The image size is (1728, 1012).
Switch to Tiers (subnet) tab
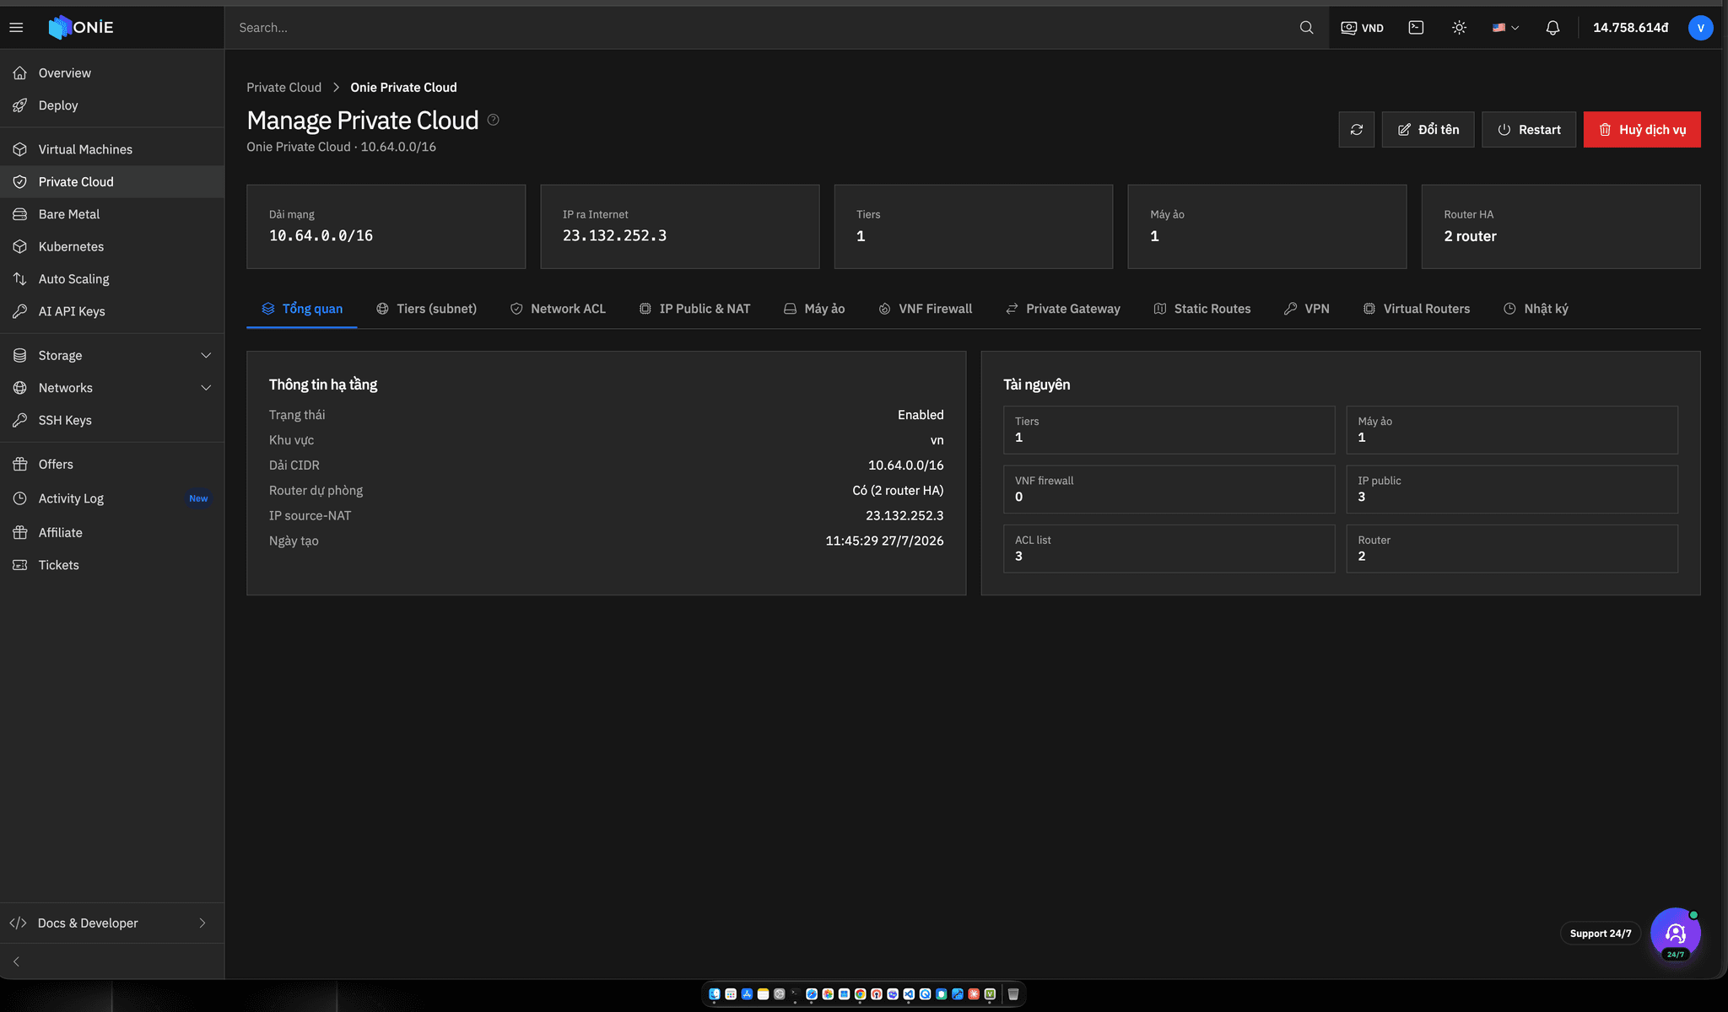426,309
